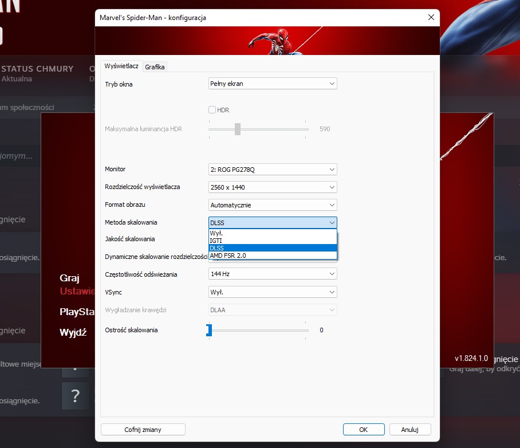Click the Wygładzanie krawędzi DLAA dropdown
The width and height of the screenshot is (520, 448).
pos(273,310)
